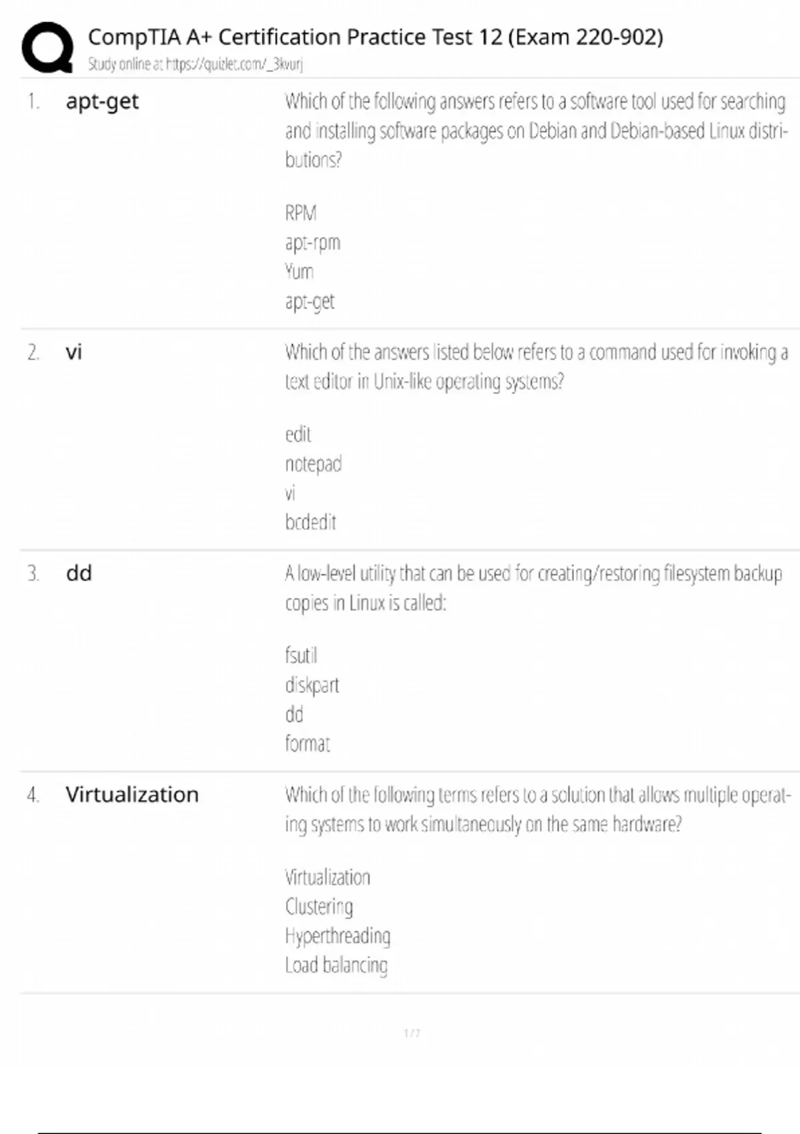
Task: Pick the Yum answer option
Action: pyautogui.click(x=299, y=271)
